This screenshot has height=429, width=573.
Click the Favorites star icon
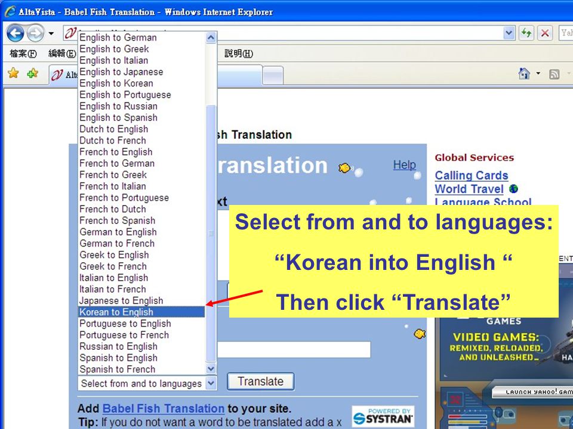pyautogui.click(x=13, y=73)
